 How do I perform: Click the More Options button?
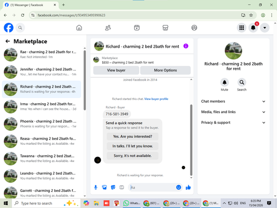165,70
